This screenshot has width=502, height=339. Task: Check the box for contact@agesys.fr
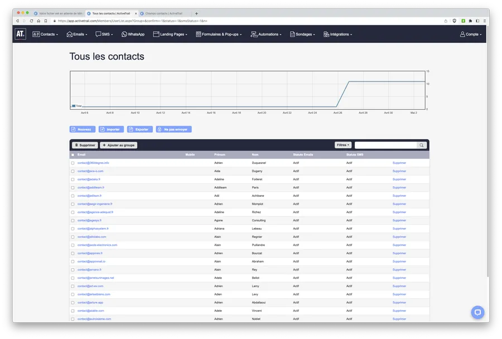(73, 221)
